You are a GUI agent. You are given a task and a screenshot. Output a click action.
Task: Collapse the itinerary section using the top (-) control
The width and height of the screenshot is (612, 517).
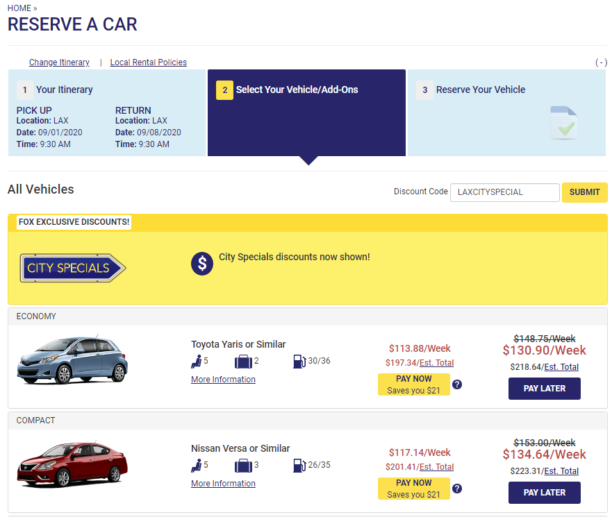(x=601, y=62)
